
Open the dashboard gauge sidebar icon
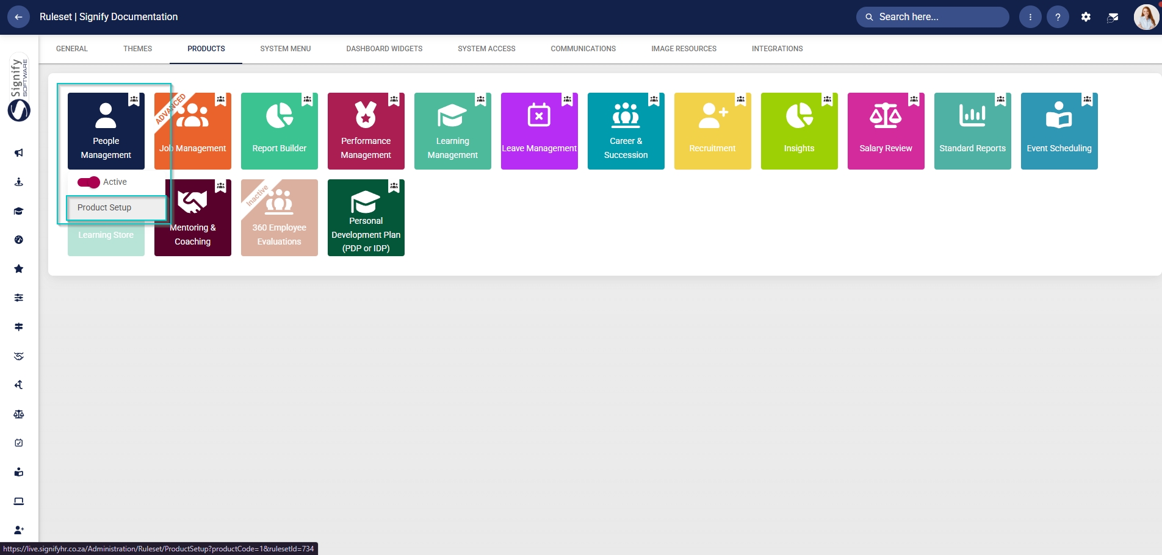pyautogui.click(x=19, y=240)
